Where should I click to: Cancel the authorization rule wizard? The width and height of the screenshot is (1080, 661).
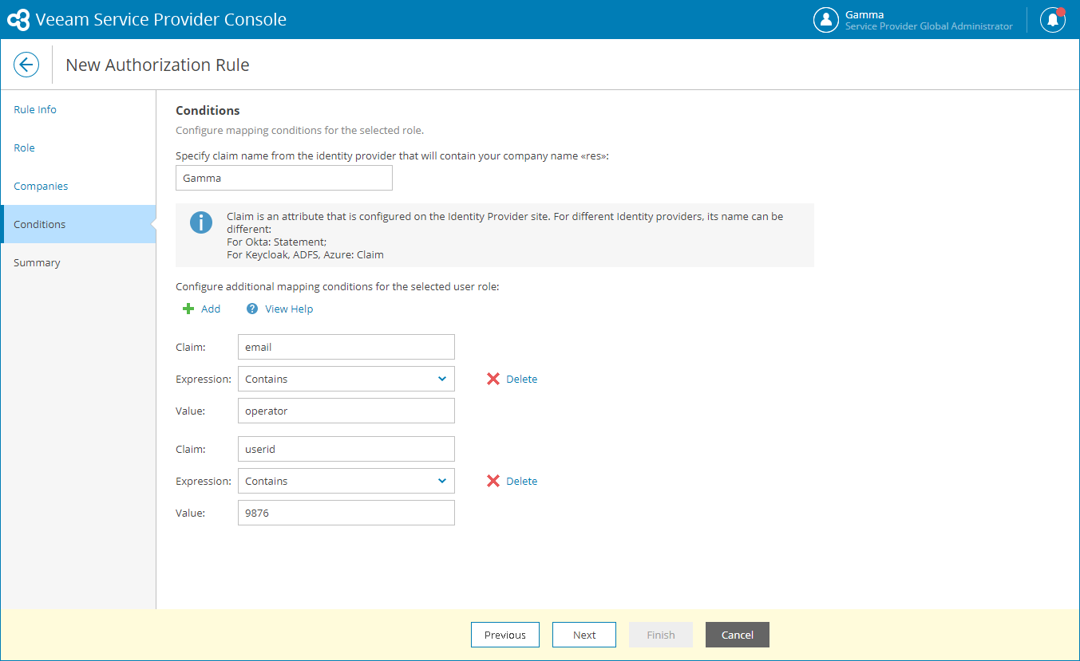[737, 635]
